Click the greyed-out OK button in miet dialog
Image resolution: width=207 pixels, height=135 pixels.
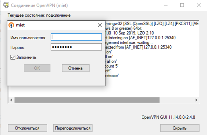pos(37,68)
